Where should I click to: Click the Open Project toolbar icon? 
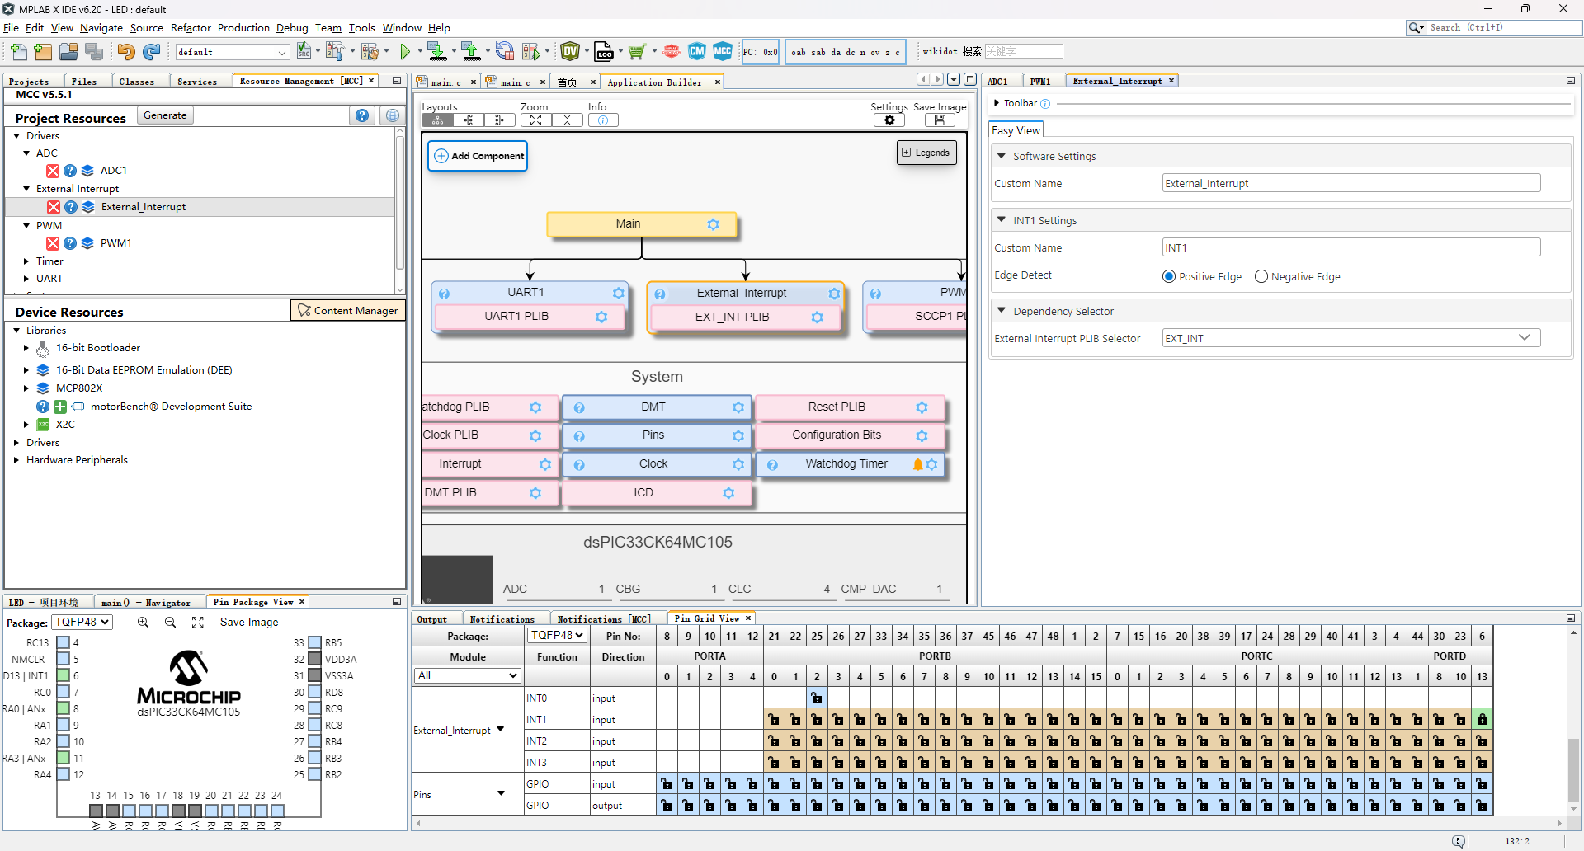[68, 52]
